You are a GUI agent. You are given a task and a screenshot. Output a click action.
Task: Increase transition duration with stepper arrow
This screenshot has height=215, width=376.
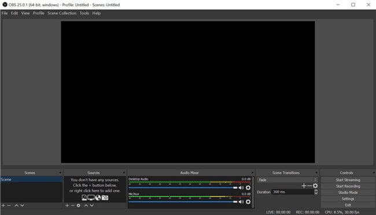pyautogui.click(x=316, y=191)
